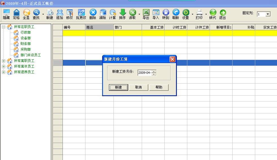Click the 取消 (cancel) dialog button
The image size is (277, 160).
139,87
